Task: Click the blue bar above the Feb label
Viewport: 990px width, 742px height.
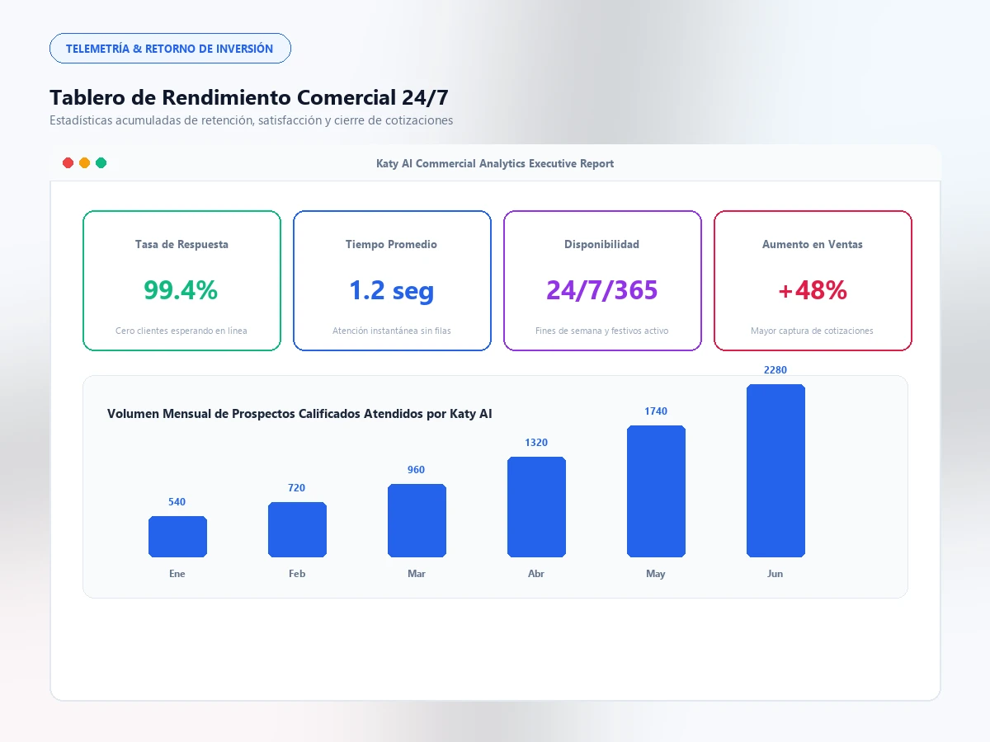Action: click(297, 529)
